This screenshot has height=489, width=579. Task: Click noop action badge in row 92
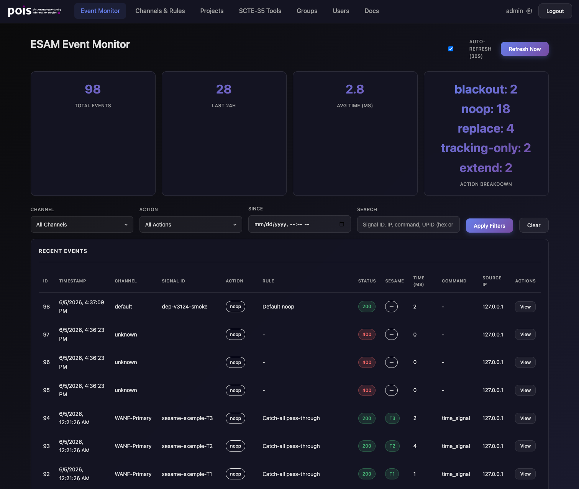click(235, 474)
